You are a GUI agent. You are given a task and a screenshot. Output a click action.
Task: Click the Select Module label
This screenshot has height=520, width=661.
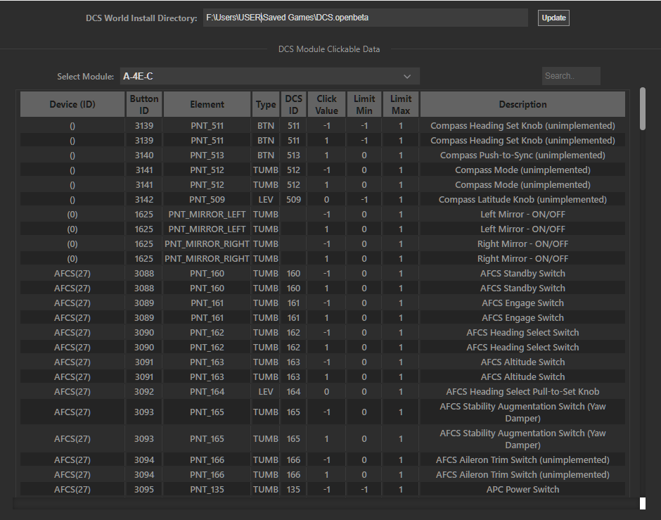[86, 76]
